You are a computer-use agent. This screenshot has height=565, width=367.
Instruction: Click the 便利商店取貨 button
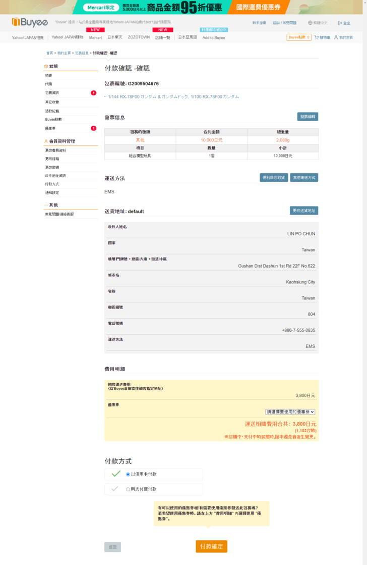pos(274,178)
